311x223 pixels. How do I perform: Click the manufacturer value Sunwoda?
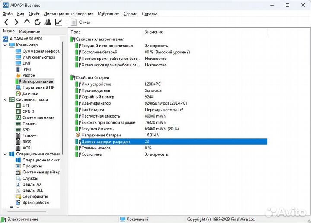153,90
